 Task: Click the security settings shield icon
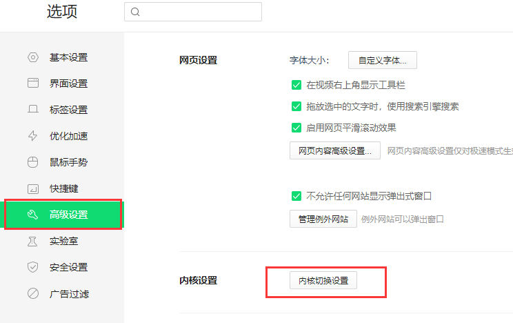(x=32, y=267)
